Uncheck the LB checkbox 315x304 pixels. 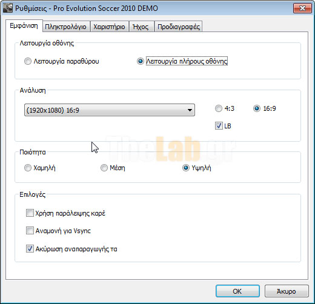[219, 126]
